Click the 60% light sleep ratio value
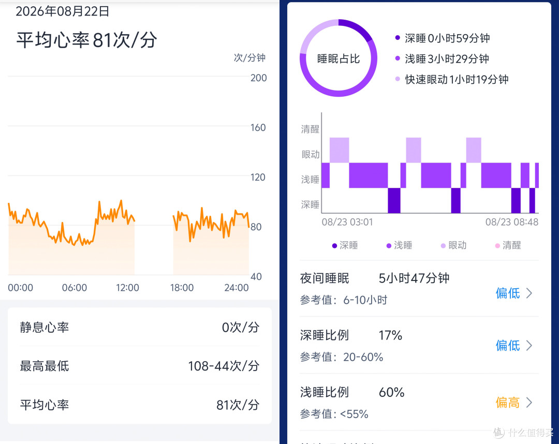 [391, 392]
